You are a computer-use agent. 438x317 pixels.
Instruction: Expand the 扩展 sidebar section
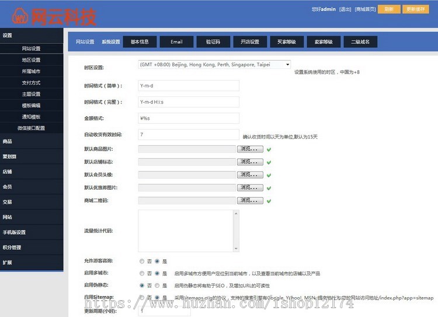tap(32, 263)
